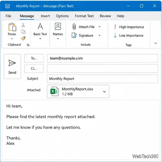Viewport: 162px width, 162px height.
Task: Click the "Thanks," line in message body
Action: pyautogui.click(x=13, y=138)
